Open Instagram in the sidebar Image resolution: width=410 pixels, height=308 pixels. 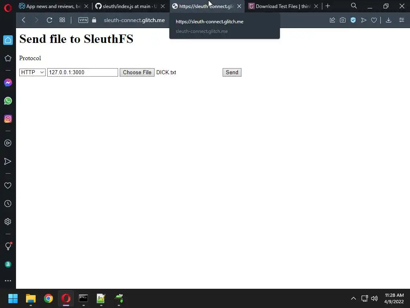tap(8, 119)
